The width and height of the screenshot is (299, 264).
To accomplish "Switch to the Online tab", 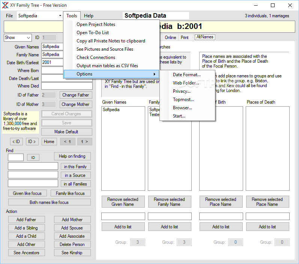I will [x=170, y=38].
